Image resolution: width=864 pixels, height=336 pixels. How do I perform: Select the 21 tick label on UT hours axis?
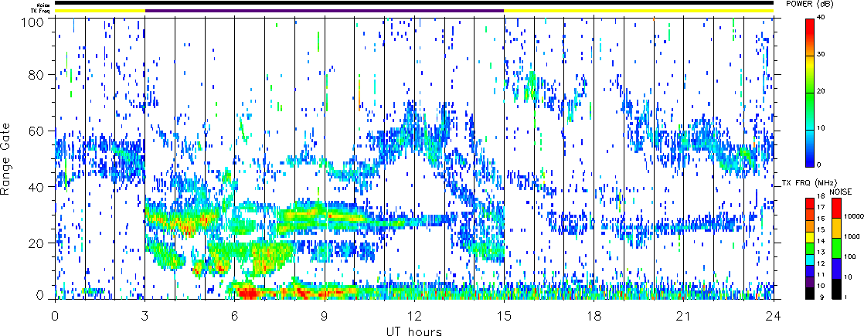pyautogui.click(x=684, y=316)
